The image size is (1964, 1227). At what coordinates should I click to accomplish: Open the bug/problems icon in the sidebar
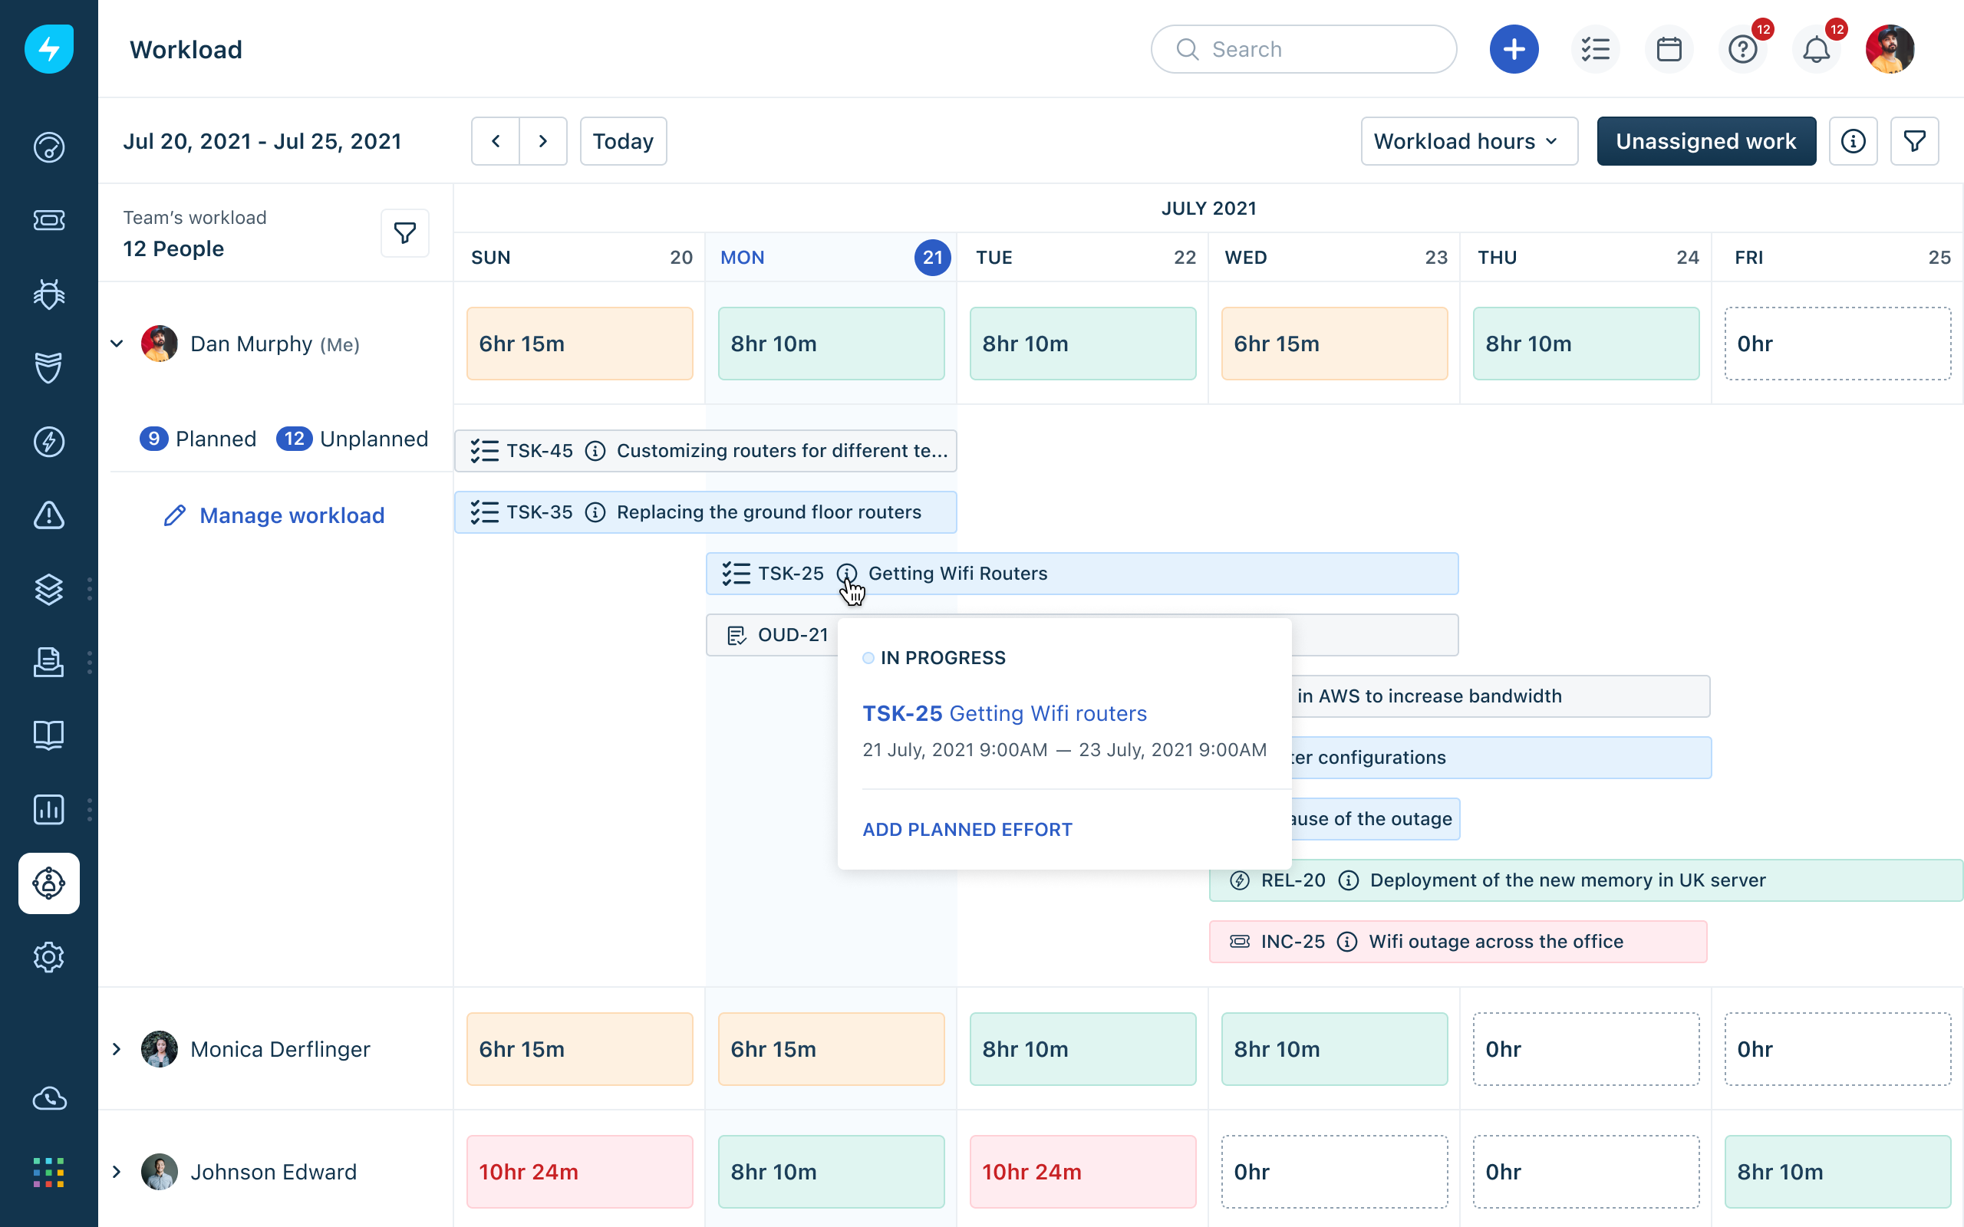[x=48, y=294]
